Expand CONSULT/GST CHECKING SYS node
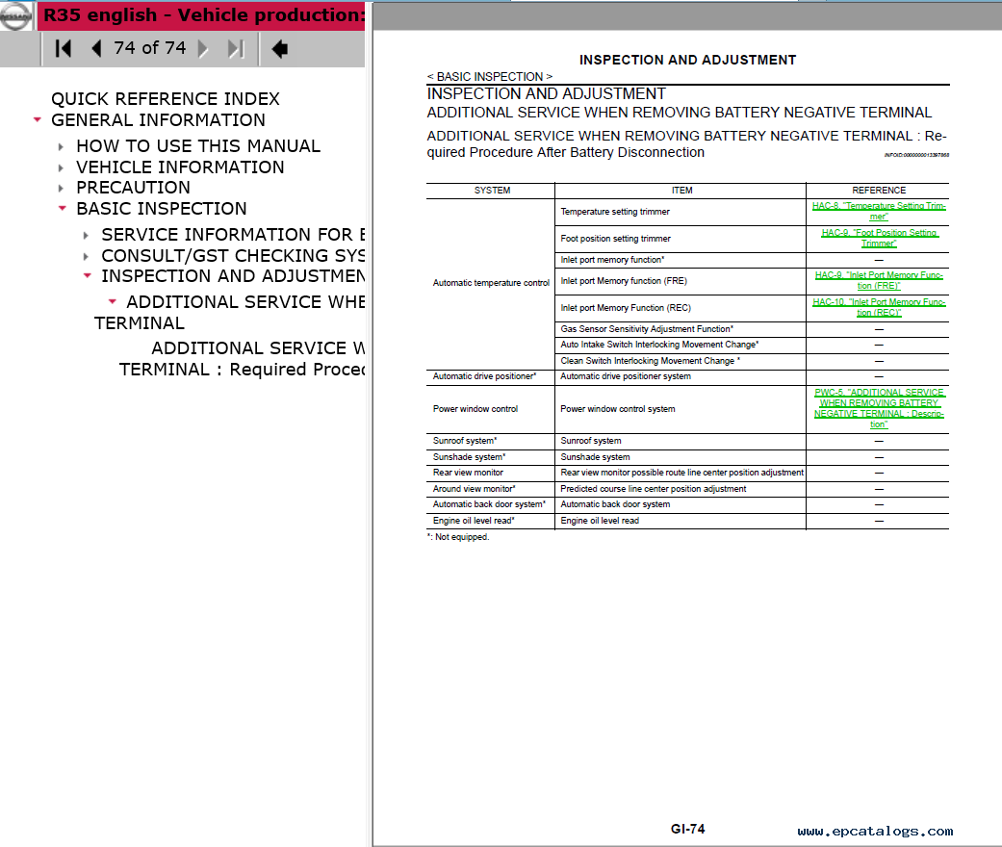The width and height of the screenshot is (1002, 847). click(x=87, y=256)
